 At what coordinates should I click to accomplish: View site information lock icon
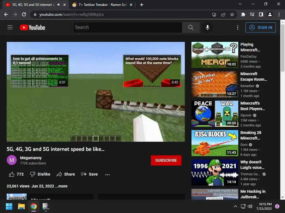[x=35, y=14]
